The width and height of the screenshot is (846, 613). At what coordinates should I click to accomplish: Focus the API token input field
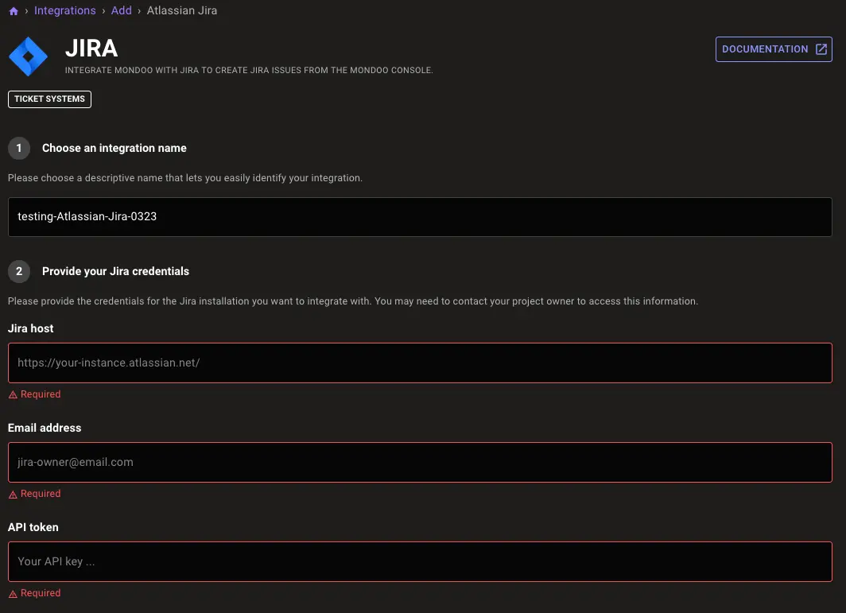[420, 562]
